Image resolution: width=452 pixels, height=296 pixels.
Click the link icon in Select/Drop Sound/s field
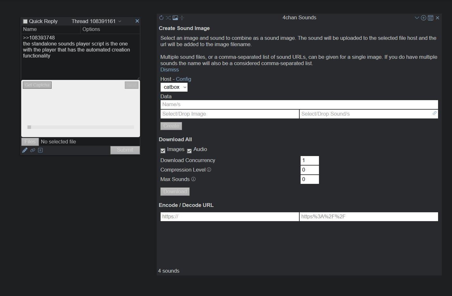(x=435, y=113)
